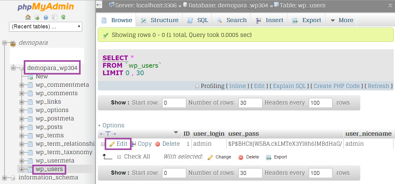The image size is (395, 184).
Task: Select the Export tab
Action: (307, 20)
